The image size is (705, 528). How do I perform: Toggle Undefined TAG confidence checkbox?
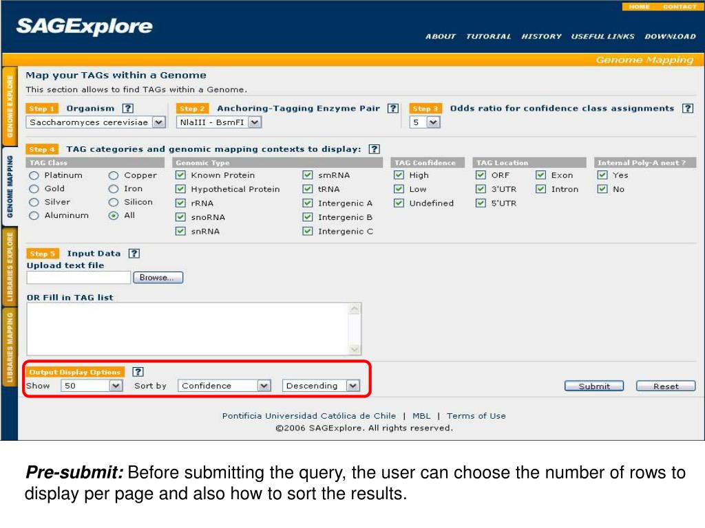(399, 203)
